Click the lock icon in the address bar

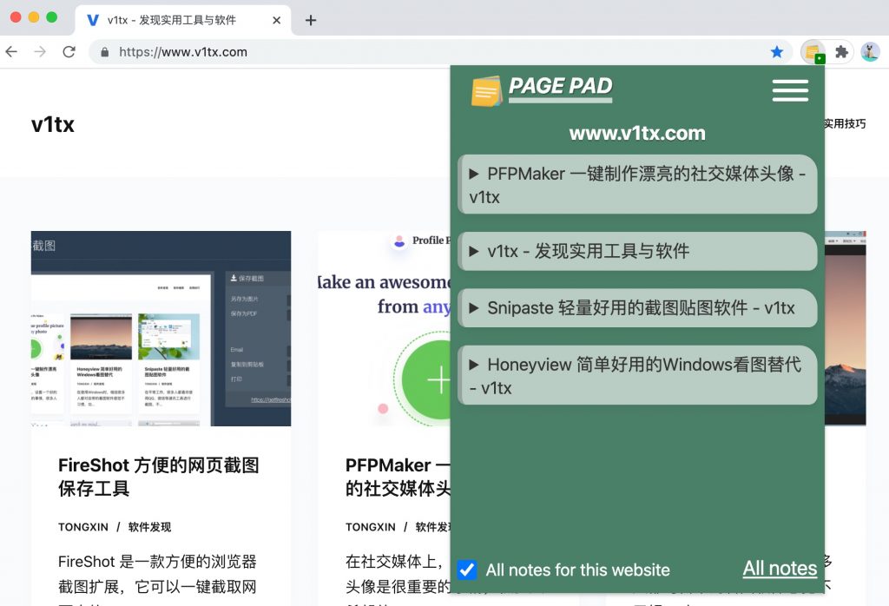(104, 52)
